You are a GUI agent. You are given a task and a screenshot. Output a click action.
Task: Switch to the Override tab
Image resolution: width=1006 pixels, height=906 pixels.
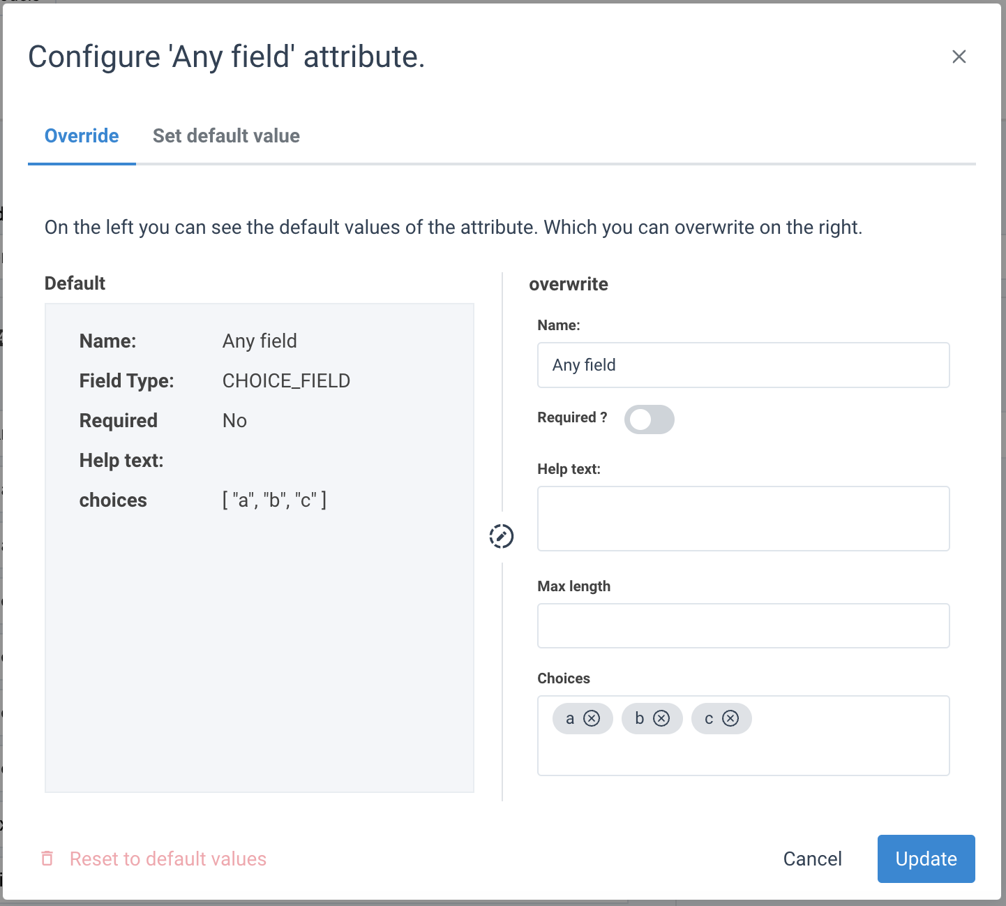tap(82, 135)
